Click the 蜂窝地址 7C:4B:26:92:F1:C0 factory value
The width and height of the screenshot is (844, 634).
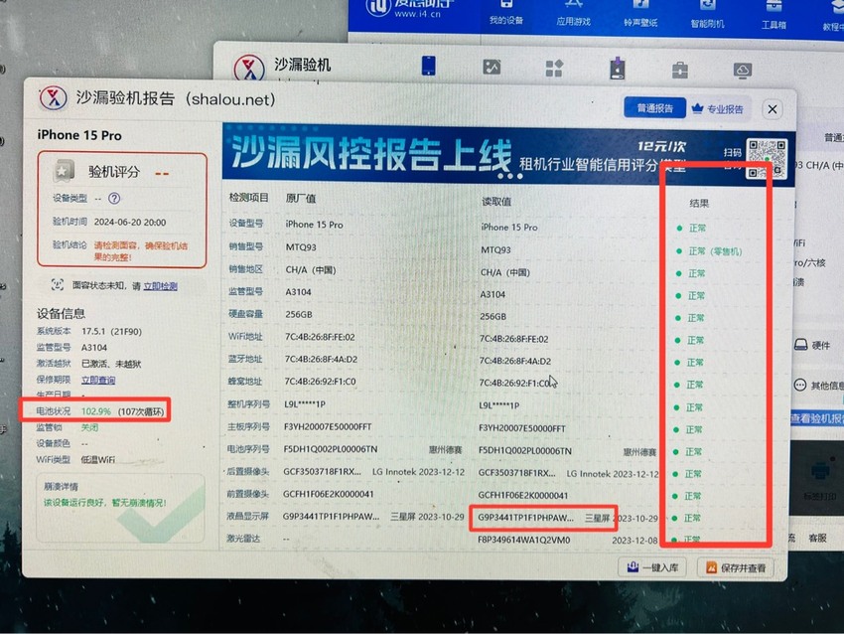(320, 382)
